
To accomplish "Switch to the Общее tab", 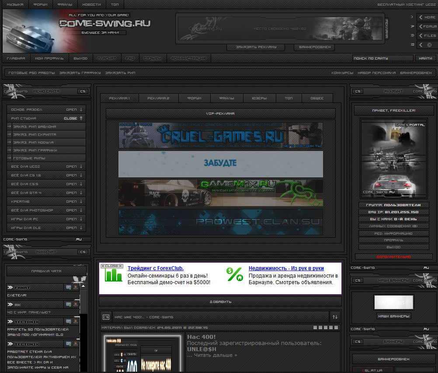I will click(317, 98).
